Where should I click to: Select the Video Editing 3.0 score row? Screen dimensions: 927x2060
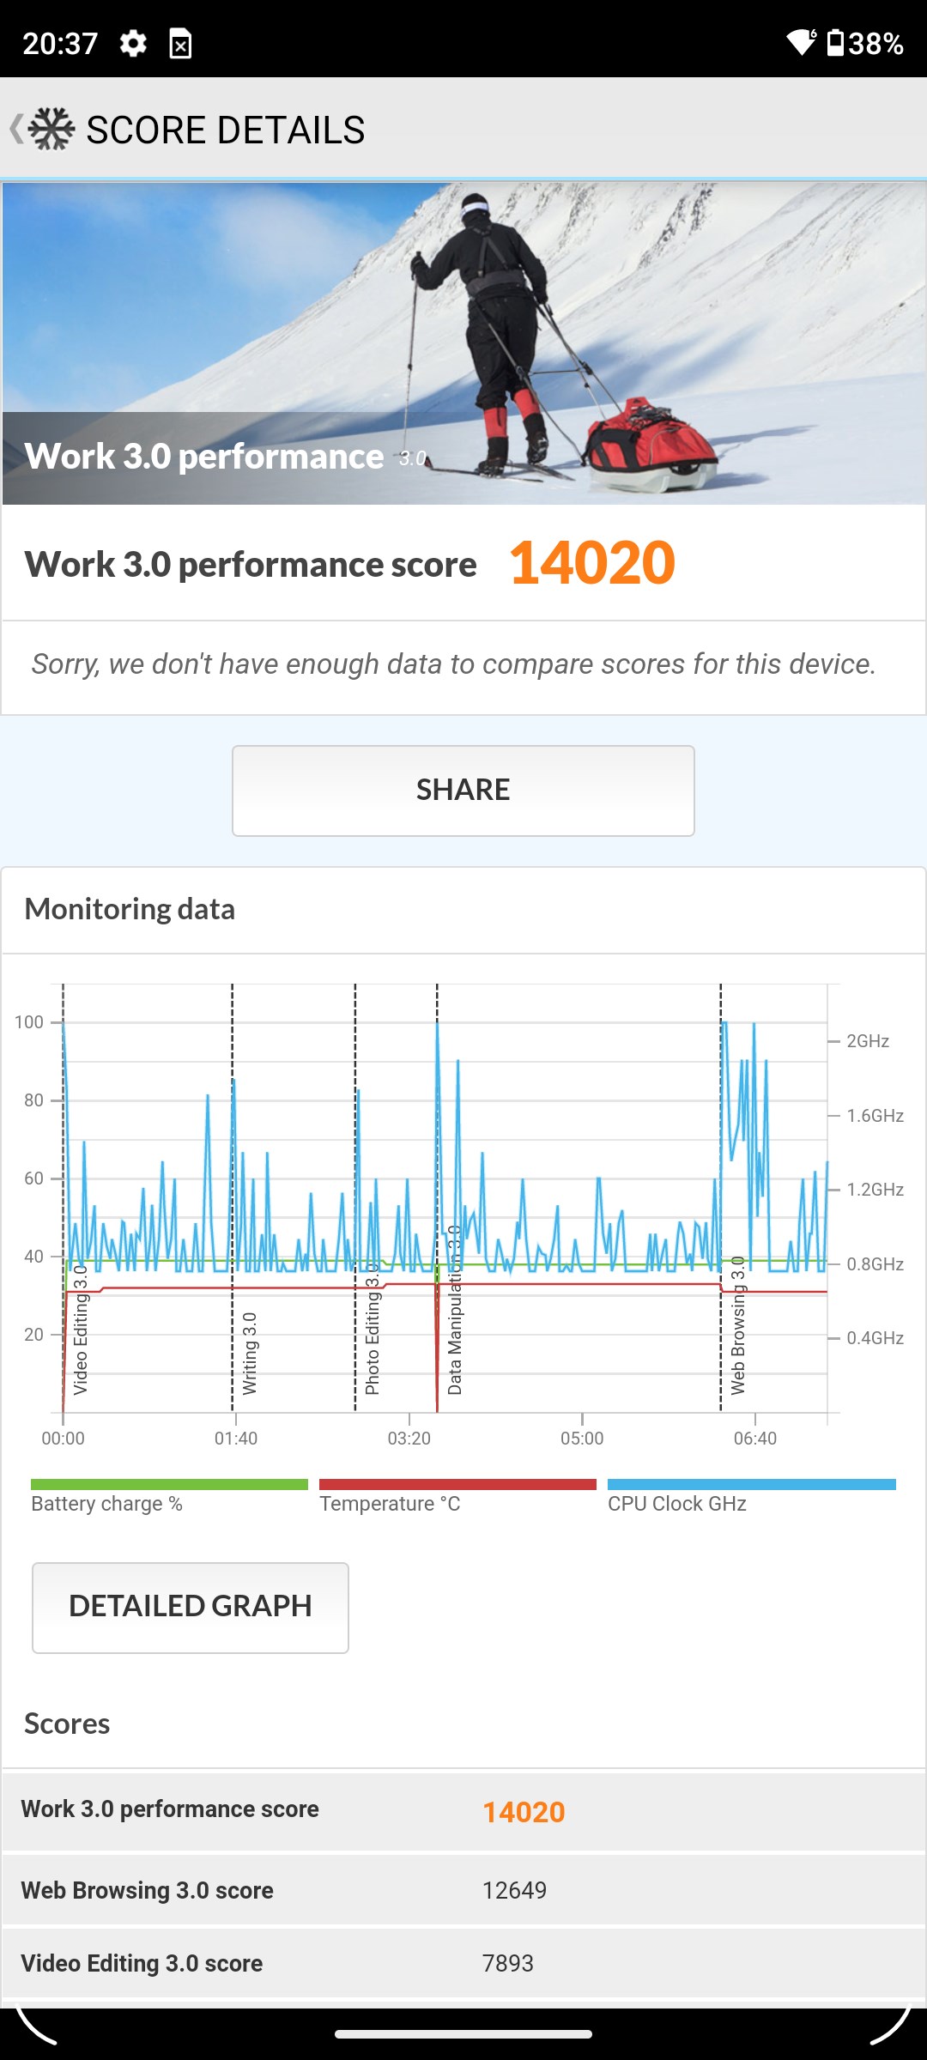(x=463, y=1963)
